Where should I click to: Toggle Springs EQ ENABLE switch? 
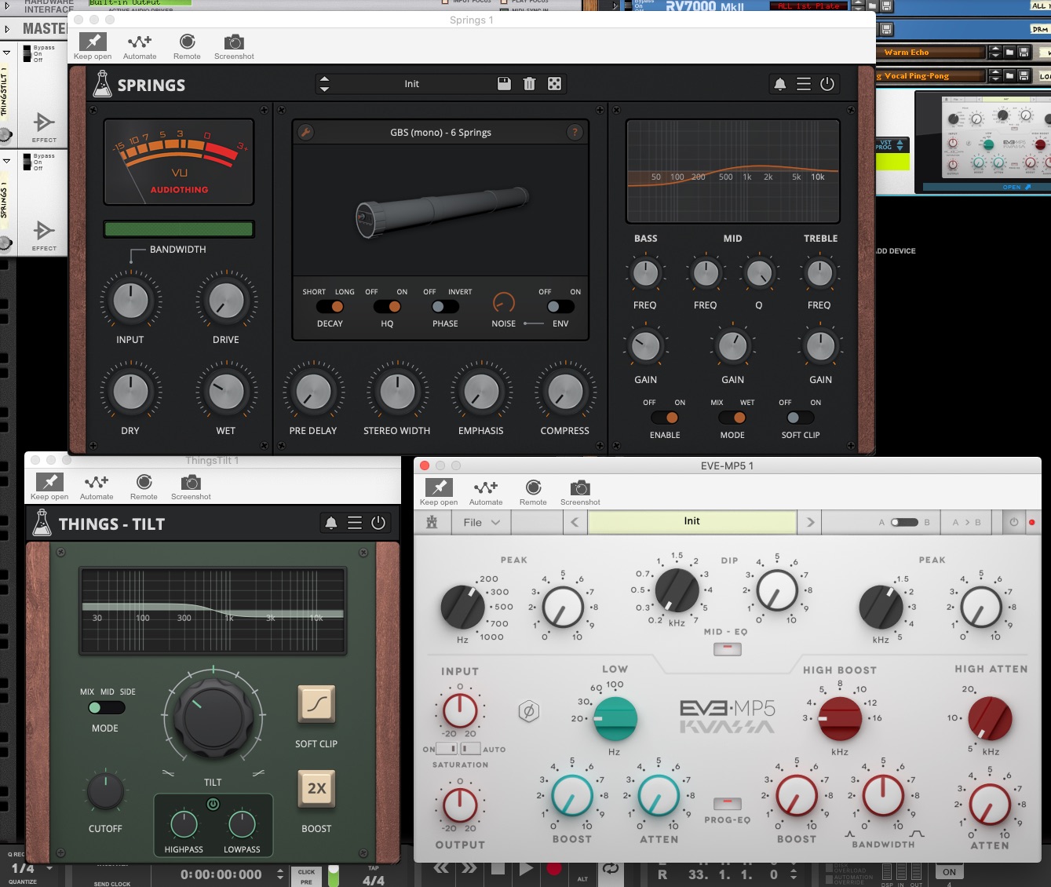click(665, 418)
